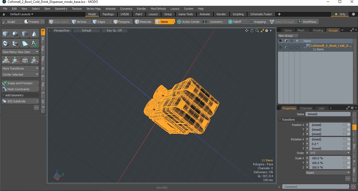
Task: Expand the Properties panel to full size
Action: (347, 108)
